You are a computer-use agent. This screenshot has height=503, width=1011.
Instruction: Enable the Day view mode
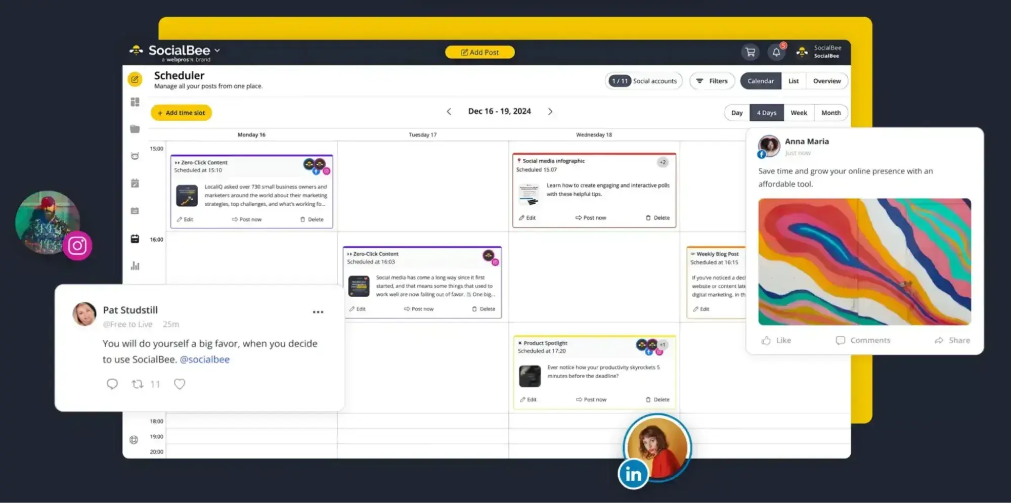(x=736, y=112)
